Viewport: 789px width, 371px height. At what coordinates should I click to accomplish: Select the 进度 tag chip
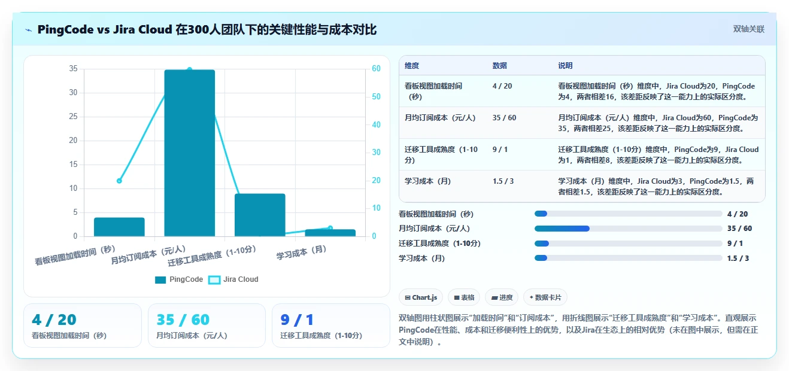[x=502, y=297]
